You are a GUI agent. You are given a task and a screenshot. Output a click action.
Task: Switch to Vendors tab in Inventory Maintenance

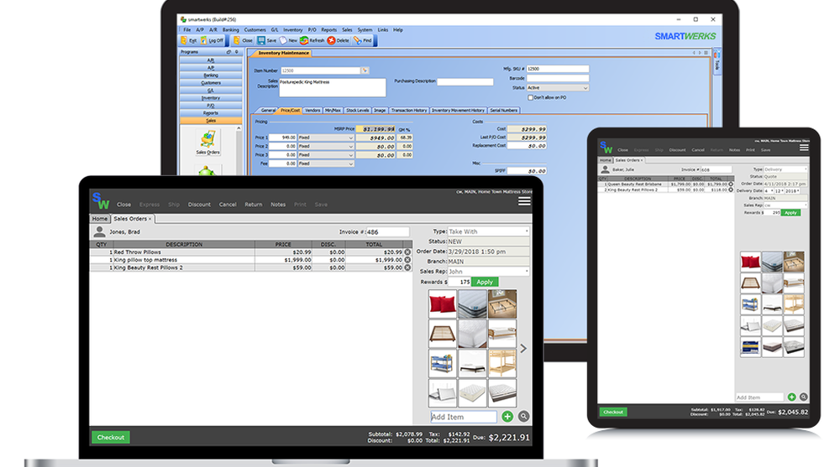312,110
